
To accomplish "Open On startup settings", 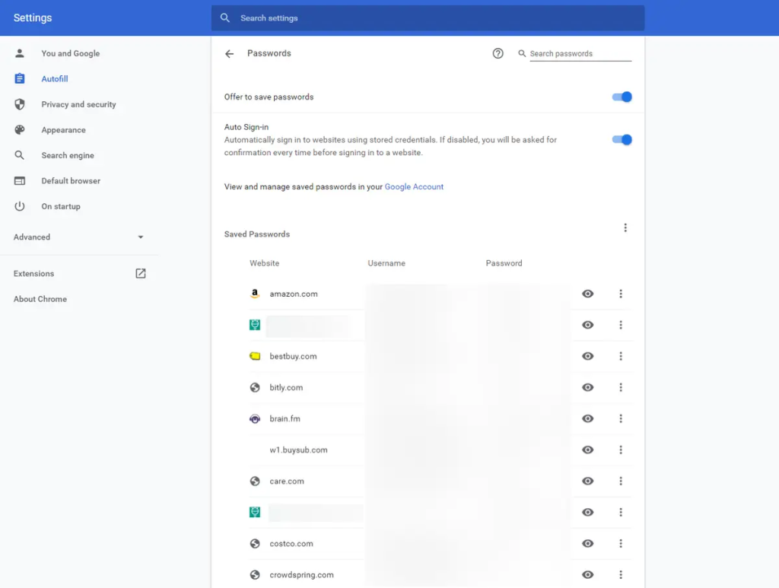I will (x=61, y=206).
